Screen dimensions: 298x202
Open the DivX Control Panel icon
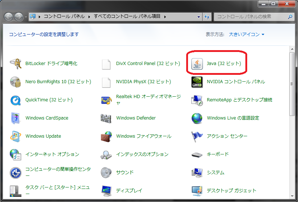106,64
